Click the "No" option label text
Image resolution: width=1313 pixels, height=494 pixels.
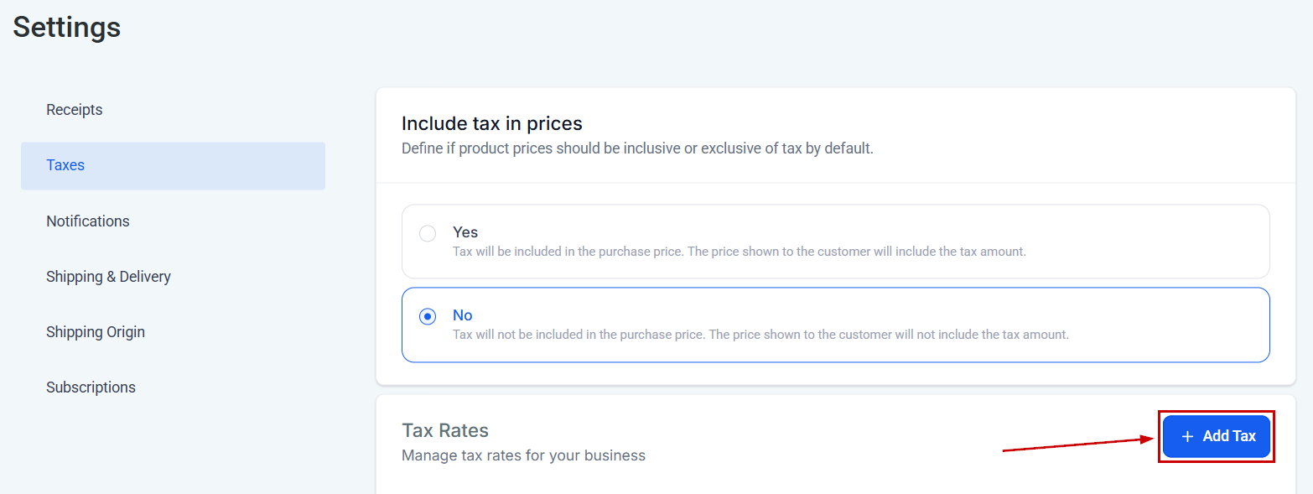click(463, 315)
